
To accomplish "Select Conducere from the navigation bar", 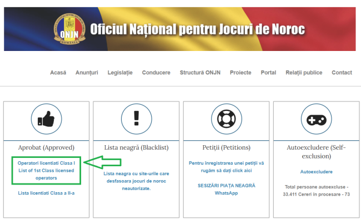I will pos(156,73).
